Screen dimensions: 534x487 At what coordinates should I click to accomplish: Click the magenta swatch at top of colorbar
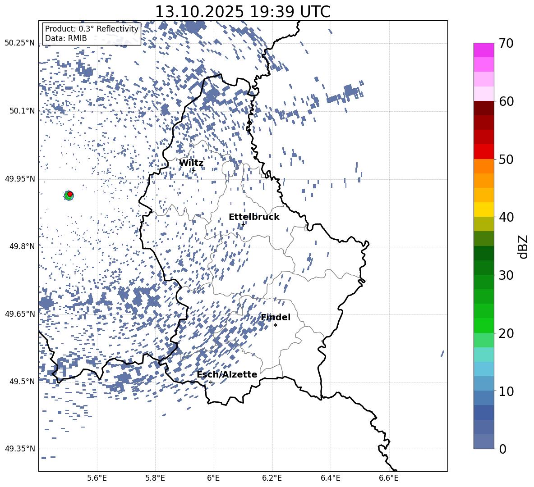click(484, 50)
